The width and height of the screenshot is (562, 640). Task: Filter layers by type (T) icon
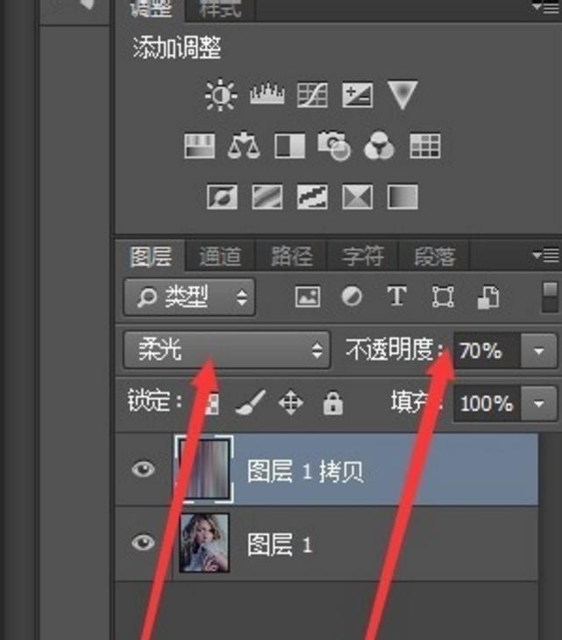pyautogui.click(x=397, y=296)
